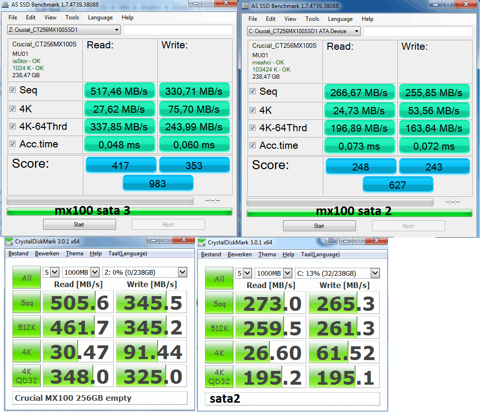Run 4K test in left CrystalDiskMark
Screen dimensions: 480x415
pyautogui.click(x=27, y=351)
